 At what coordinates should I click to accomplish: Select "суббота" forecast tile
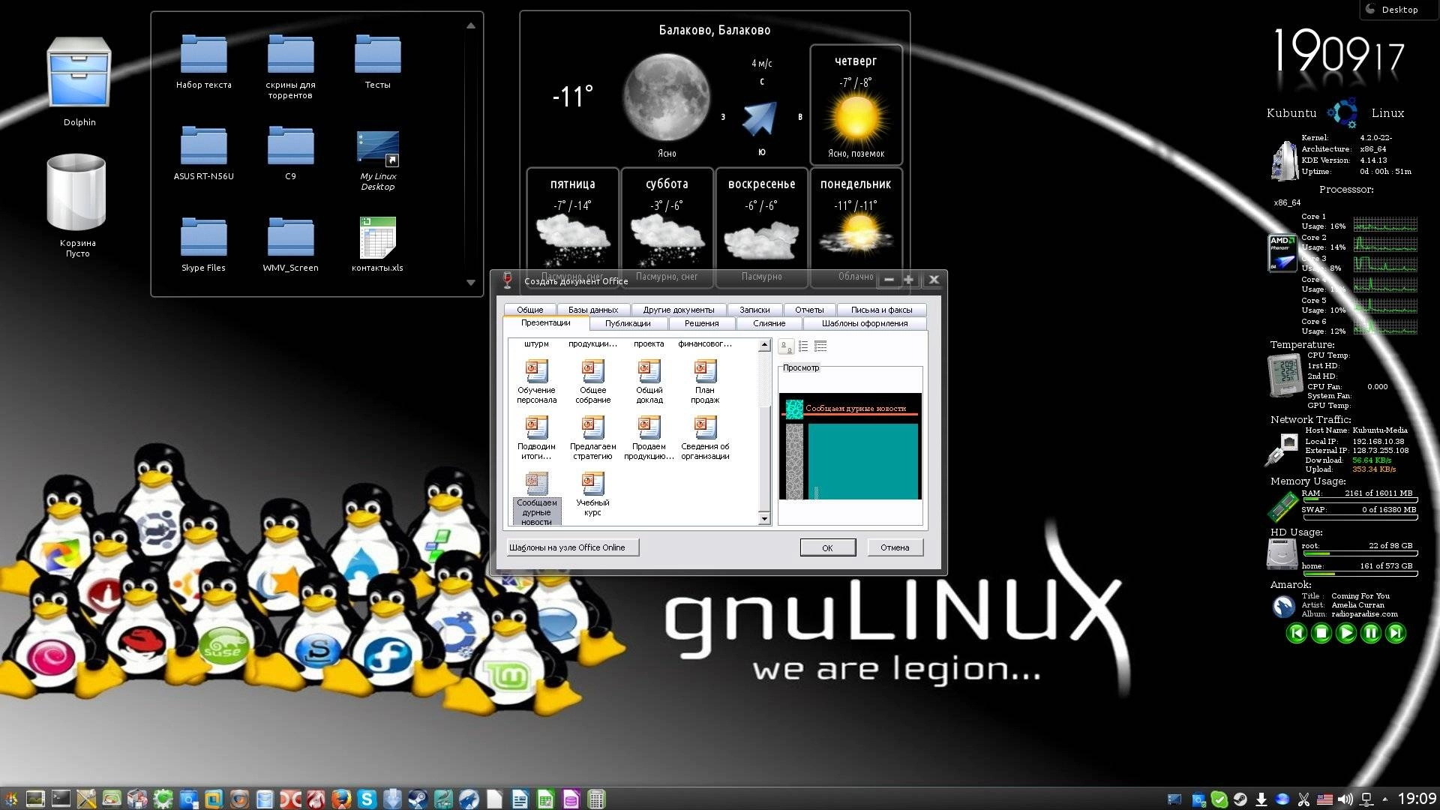[667, 227]
